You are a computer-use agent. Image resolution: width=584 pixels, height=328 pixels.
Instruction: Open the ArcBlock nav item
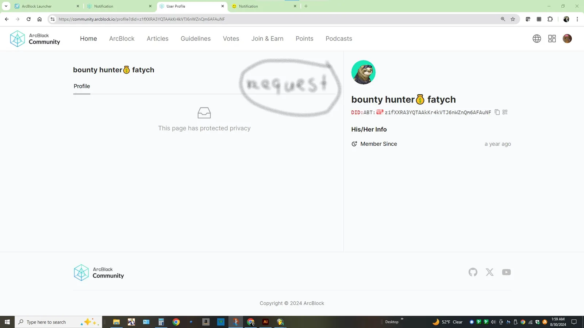tap(122, 39)
